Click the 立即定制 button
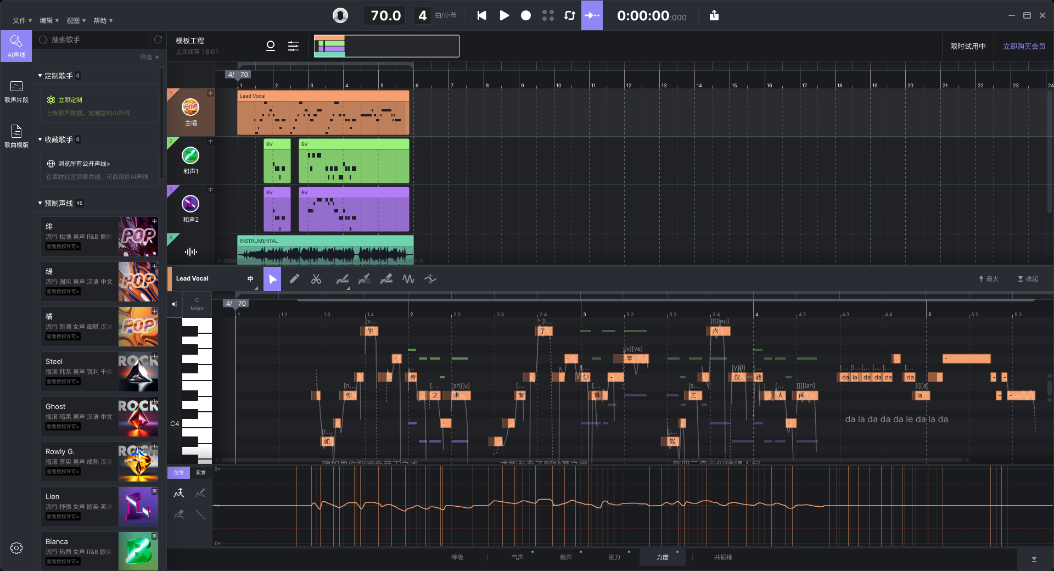 pos(71,99)
